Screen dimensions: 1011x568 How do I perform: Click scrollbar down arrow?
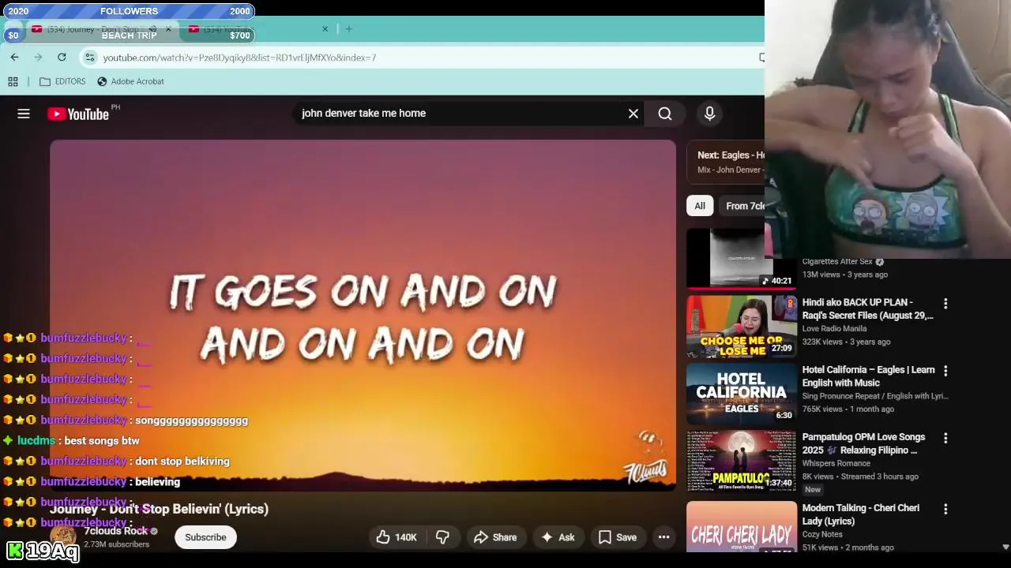coord(1005,547)
